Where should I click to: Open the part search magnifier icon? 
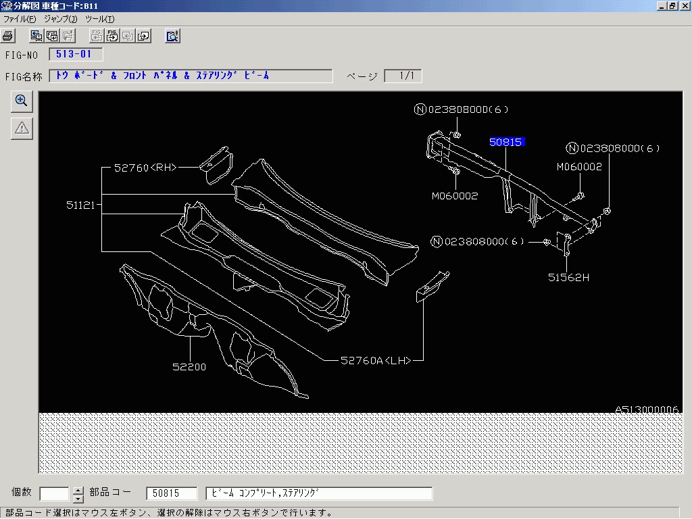(172, 35)
